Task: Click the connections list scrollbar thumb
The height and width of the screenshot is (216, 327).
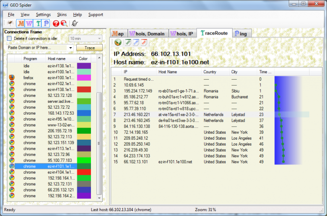Action: (x=99, y=143)
